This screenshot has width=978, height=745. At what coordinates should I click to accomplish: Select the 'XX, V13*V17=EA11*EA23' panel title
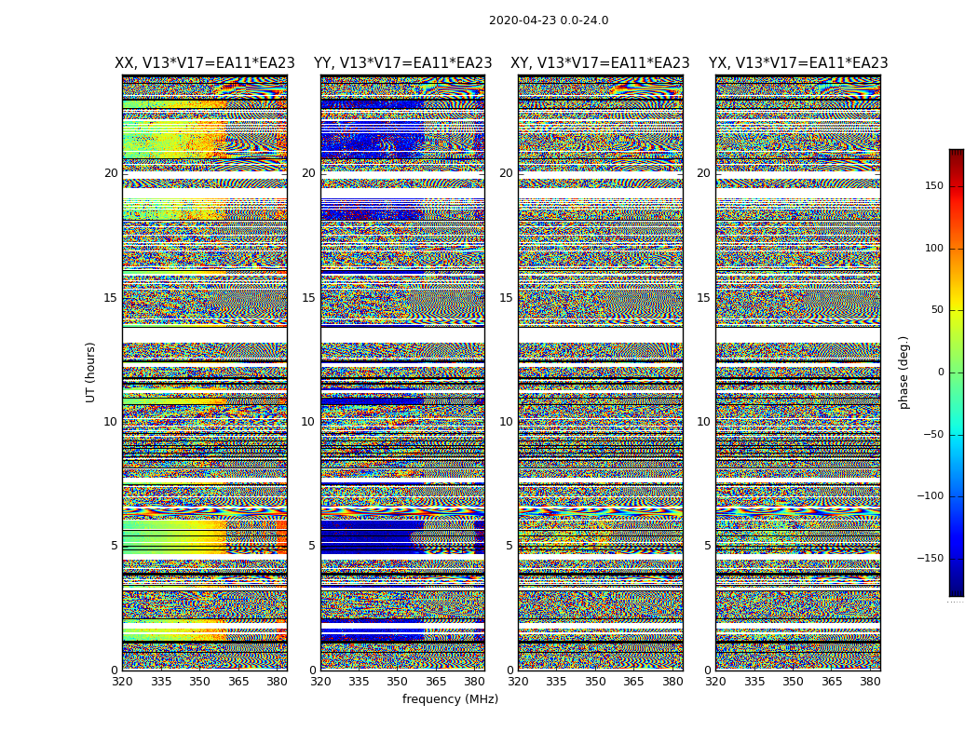coord(205,63)
